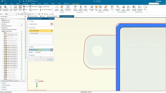Launch Concept Design tool
Screen dimensions: 166x93
44,7
